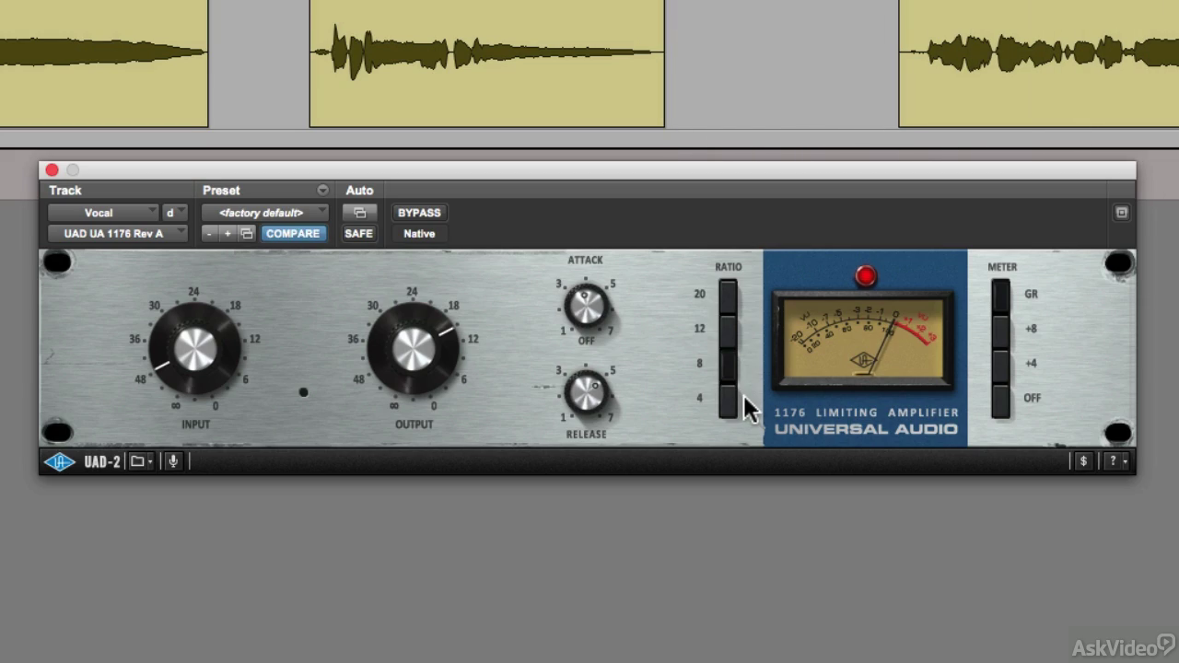Click the Native format button
The image size is (1179, 663).
[419, 234]
